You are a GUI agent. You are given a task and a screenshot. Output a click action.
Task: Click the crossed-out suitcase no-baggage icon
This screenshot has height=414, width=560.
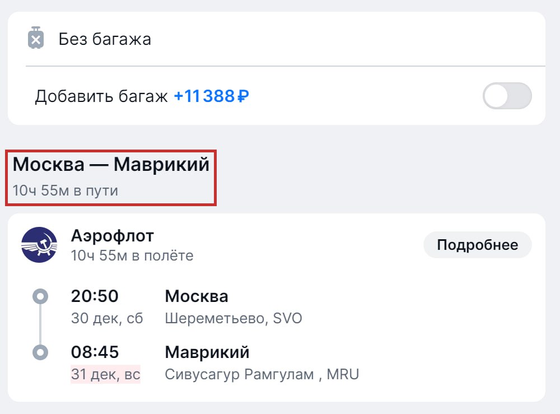click(x=35, y=39)
